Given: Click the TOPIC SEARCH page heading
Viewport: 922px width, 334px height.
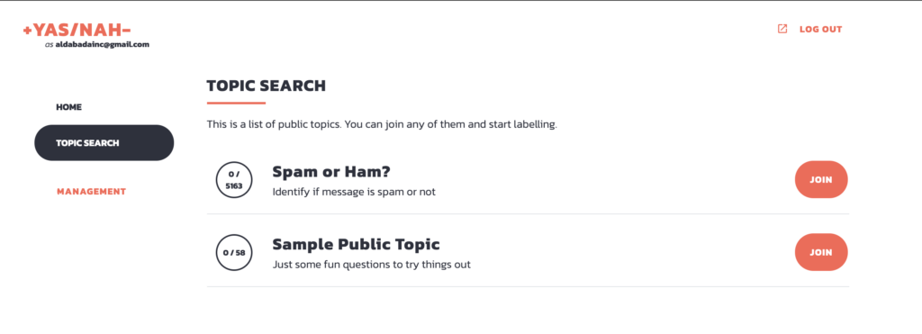Looking at the screenshot, I should (267, 86).
